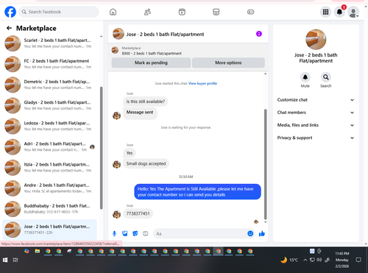Click the Is this still available? message
368x273 pixels.
click(x=146, y=102)
